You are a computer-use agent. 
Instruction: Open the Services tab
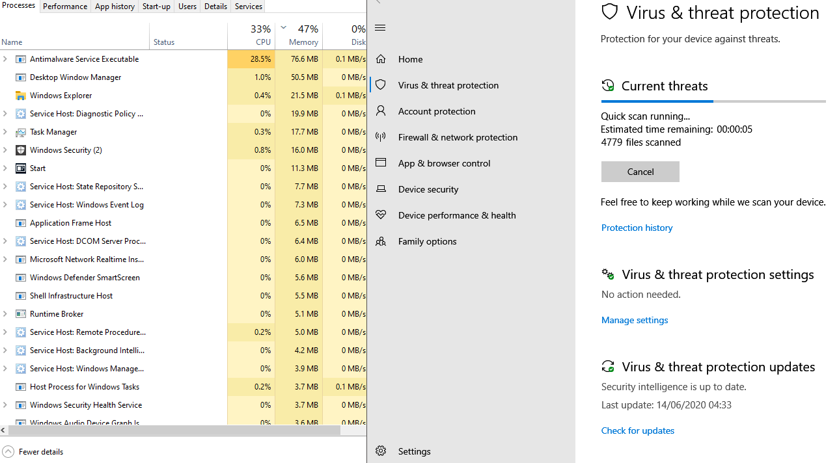tap(248, 7)
